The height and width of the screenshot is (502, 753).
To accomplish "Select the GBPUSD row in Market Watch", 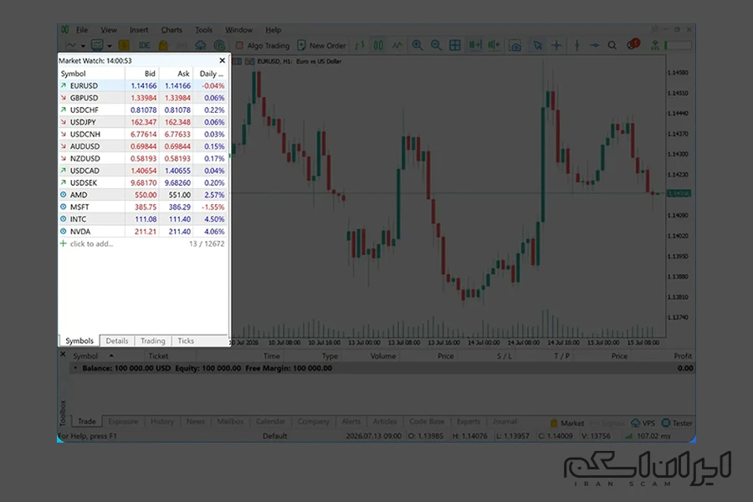I will 142,98.
